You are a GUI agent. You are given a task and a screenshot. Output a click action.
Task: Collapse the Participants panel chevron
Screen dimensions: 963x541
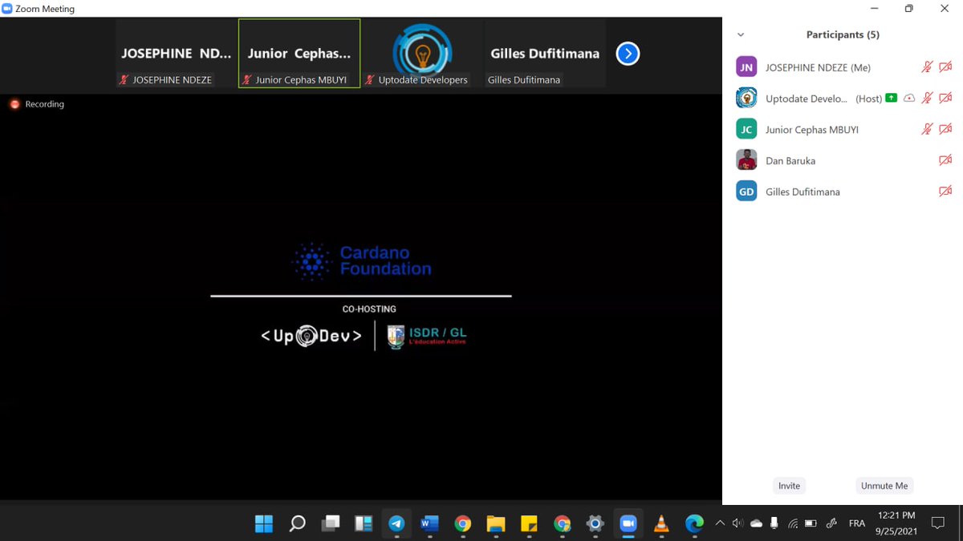(x=741, y=35)
